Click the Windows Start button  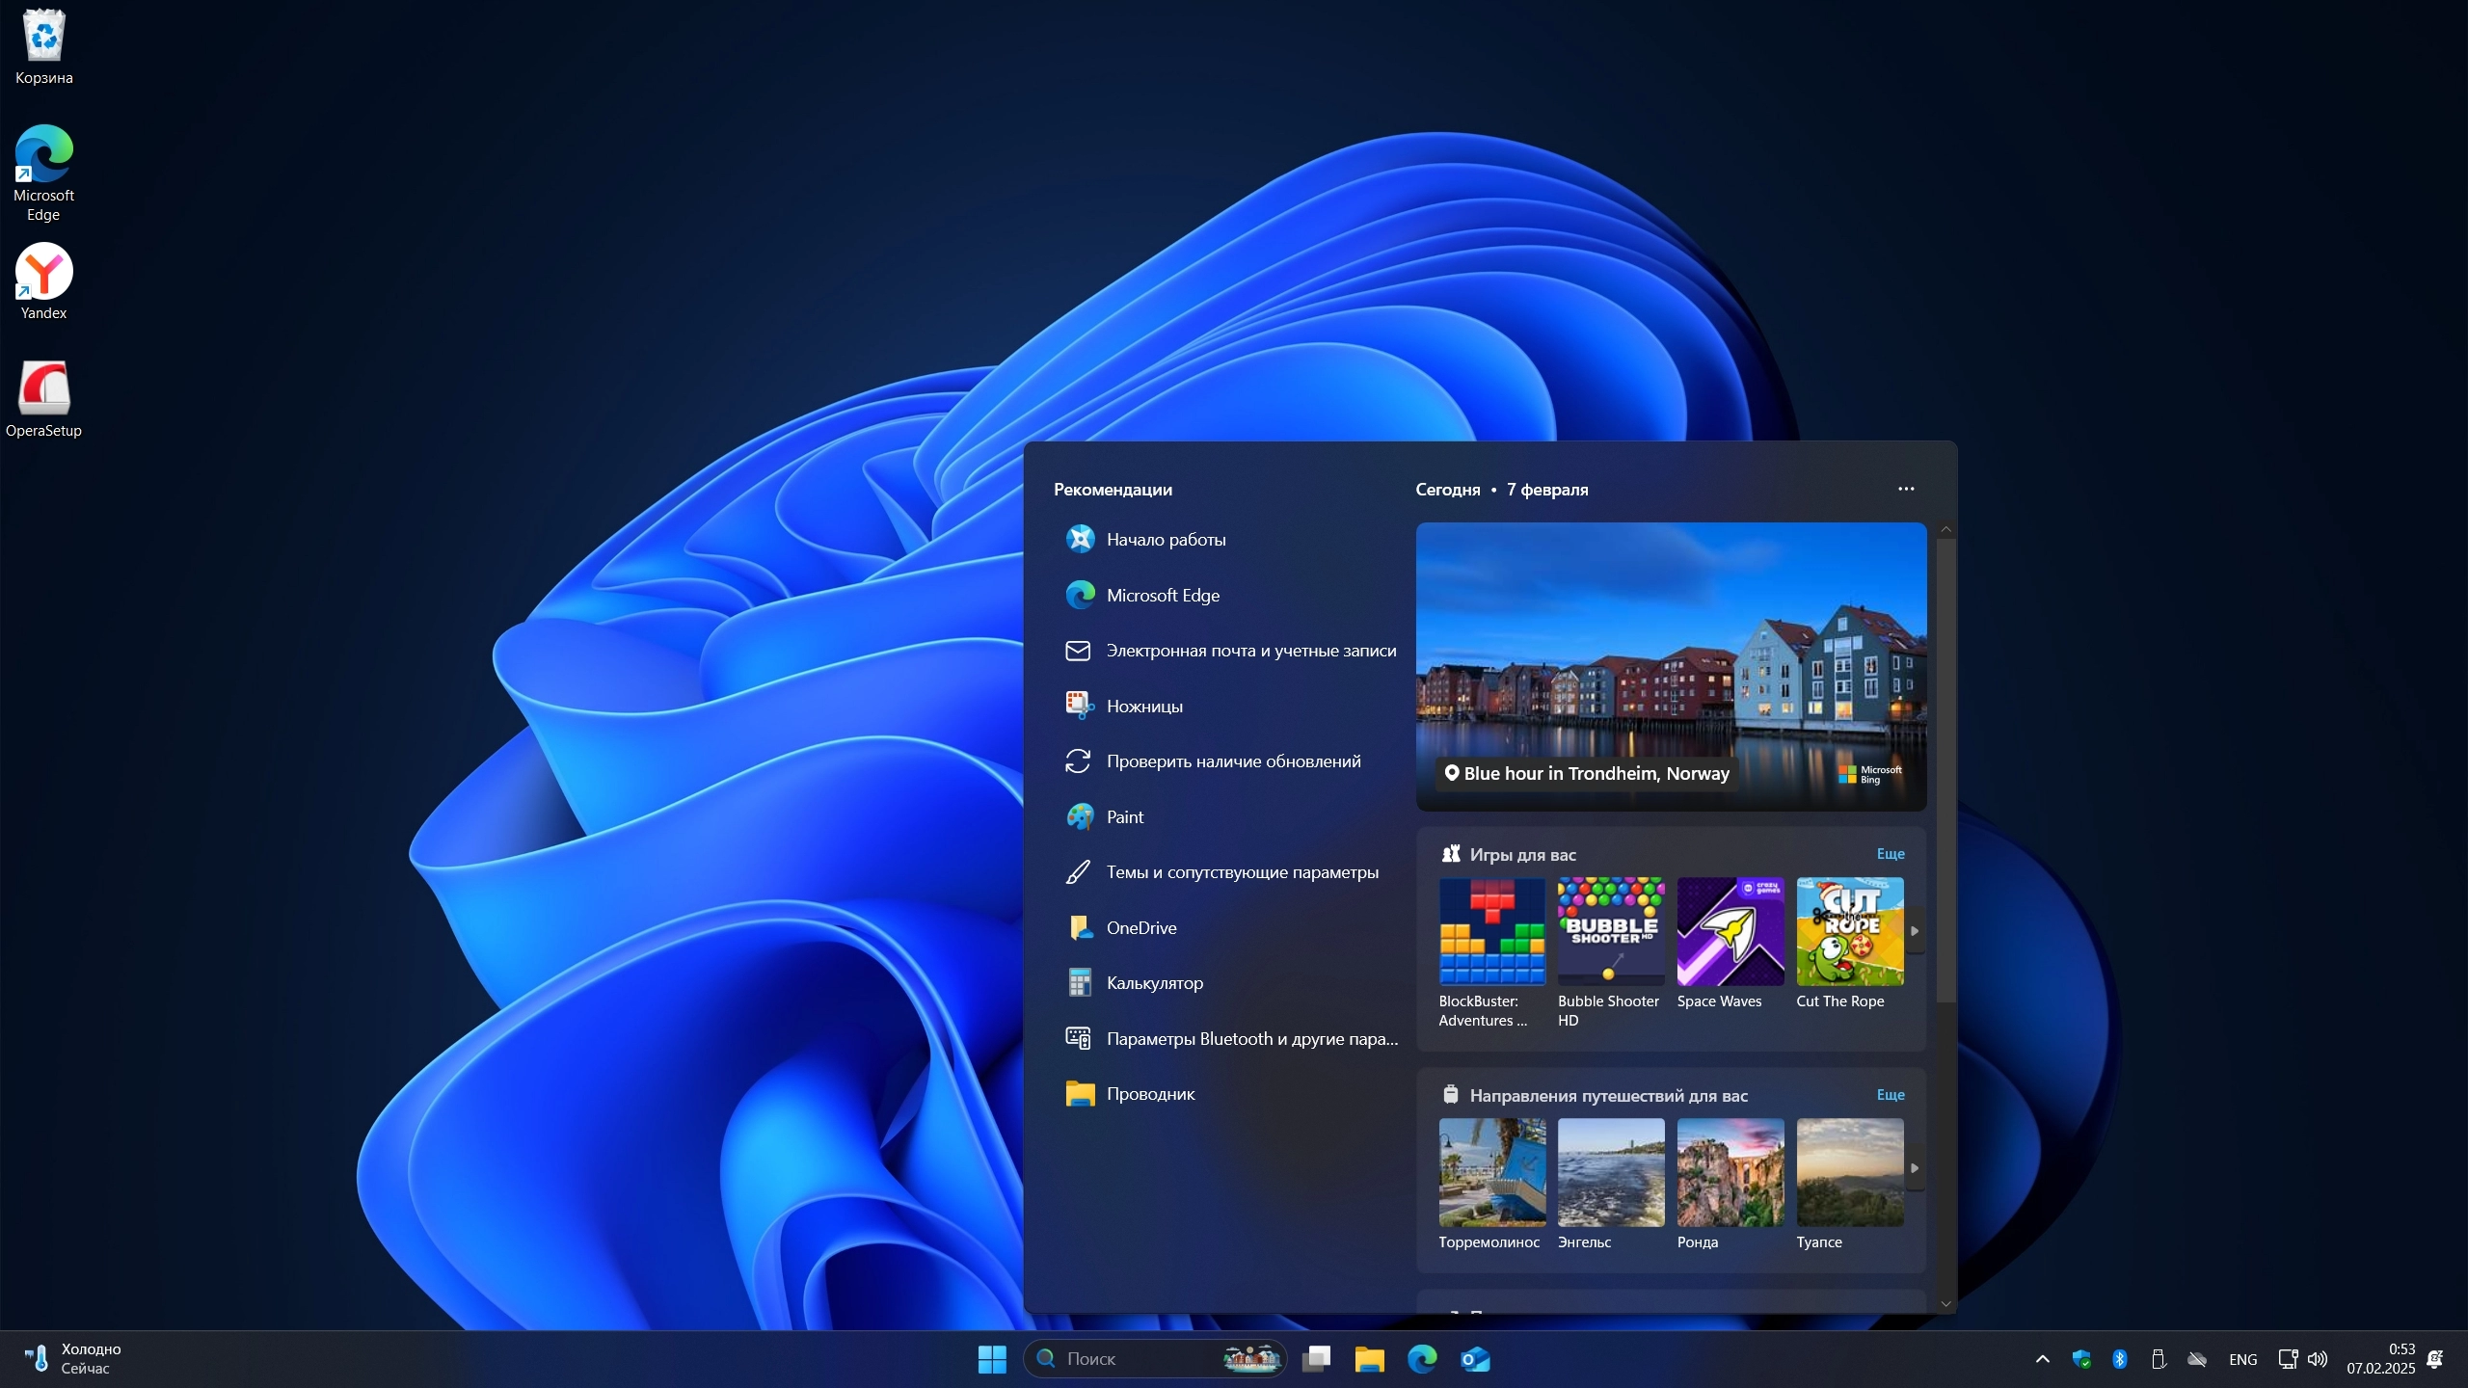click(x=991, y=1359)
